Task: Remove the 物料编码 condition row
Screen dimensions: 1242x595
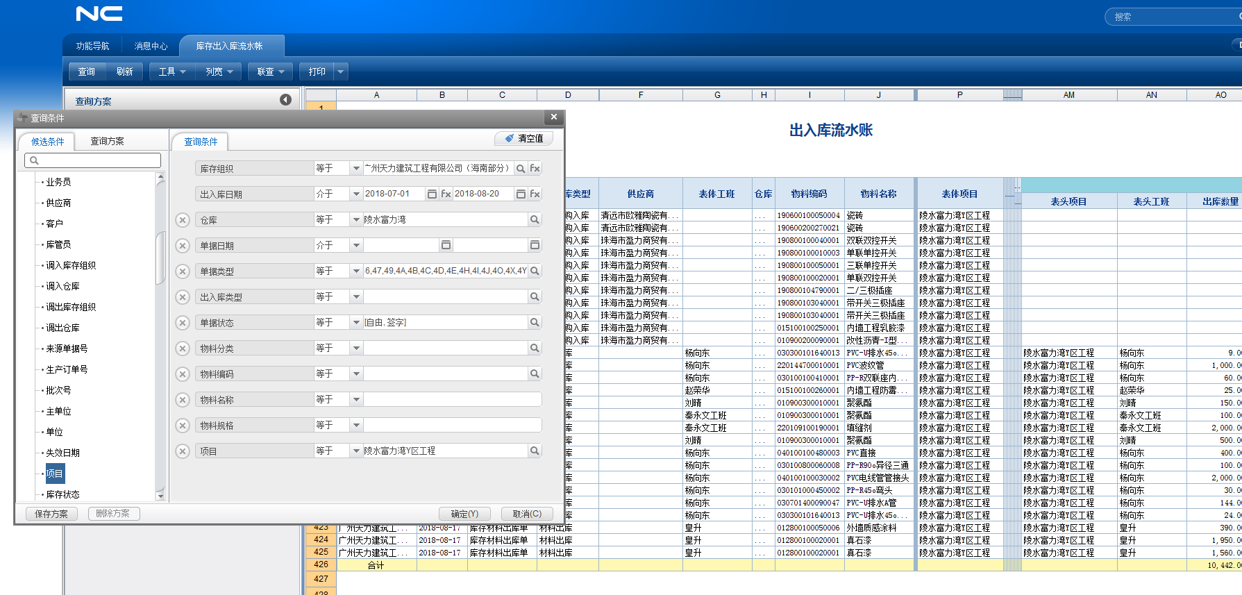Action: [183, 374]
